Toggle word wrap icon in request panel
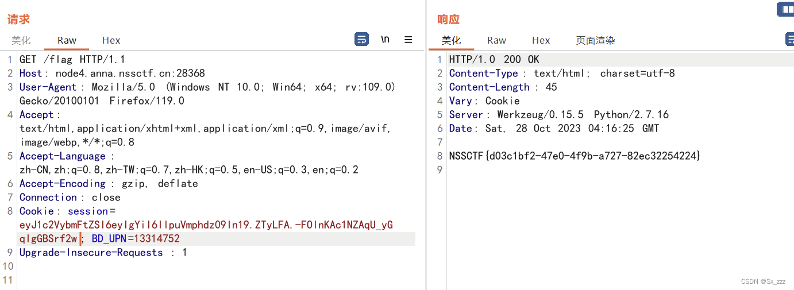 coord(361,39)
